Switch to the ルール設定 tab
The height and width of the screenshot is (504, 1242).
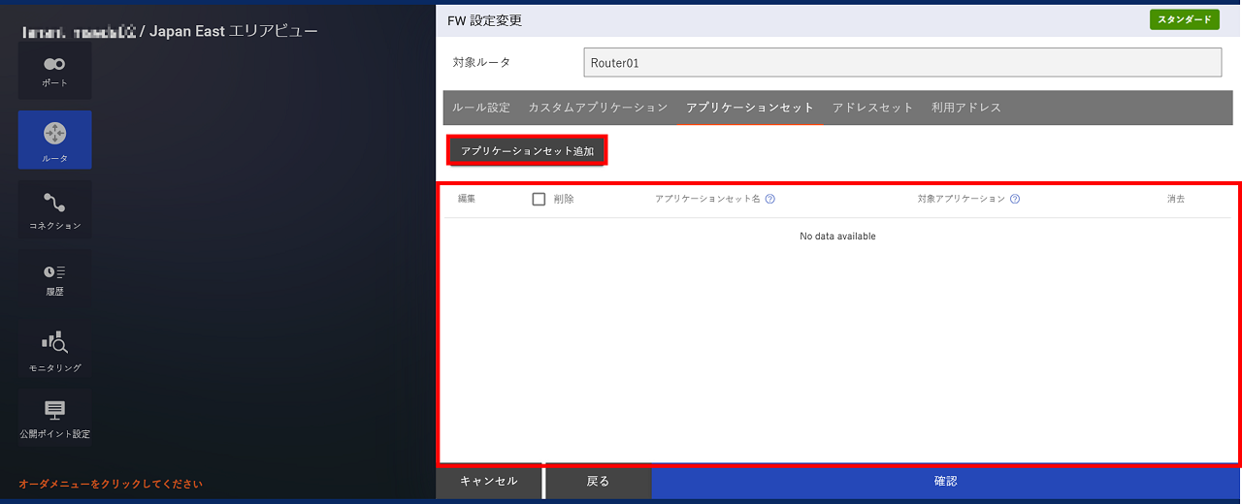point(481,108)
